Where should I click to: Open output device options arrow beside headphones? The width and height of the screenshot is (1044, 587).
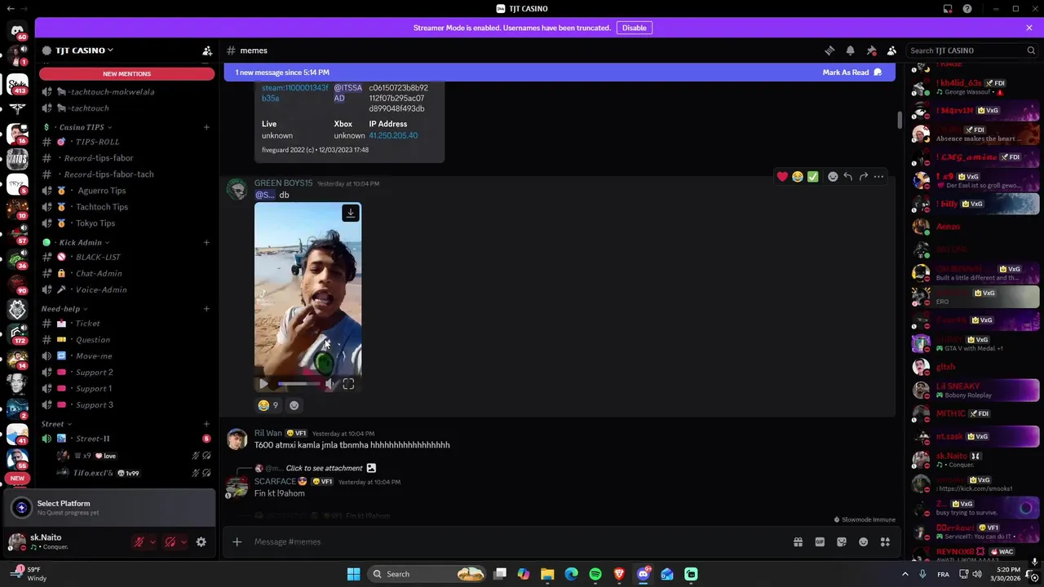coord(184,542)
